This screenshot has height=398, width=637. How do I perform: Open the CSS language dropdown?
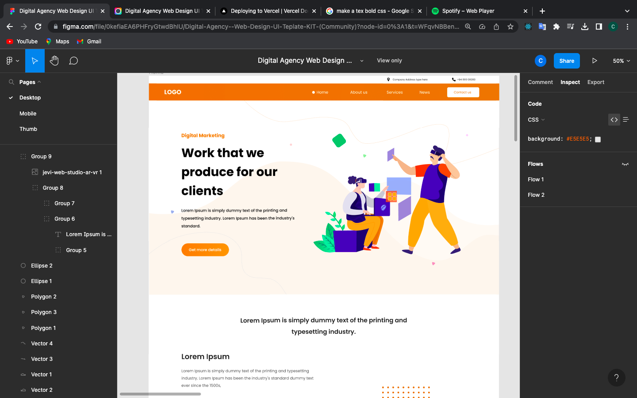coord(536,120)
